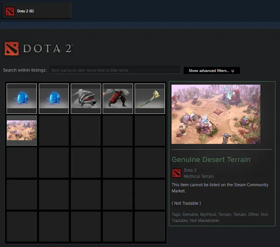Image resolution: width=280 pixels, height=247 pixels.
Task: Select the red armored pants item
Action: coord(118,98)
